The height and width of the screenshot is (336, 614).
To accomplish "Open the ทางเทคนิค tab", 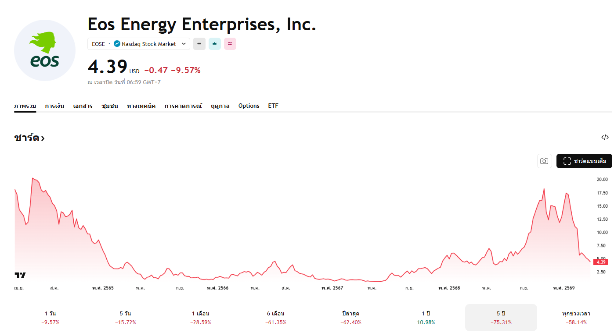I will point(141,106).
